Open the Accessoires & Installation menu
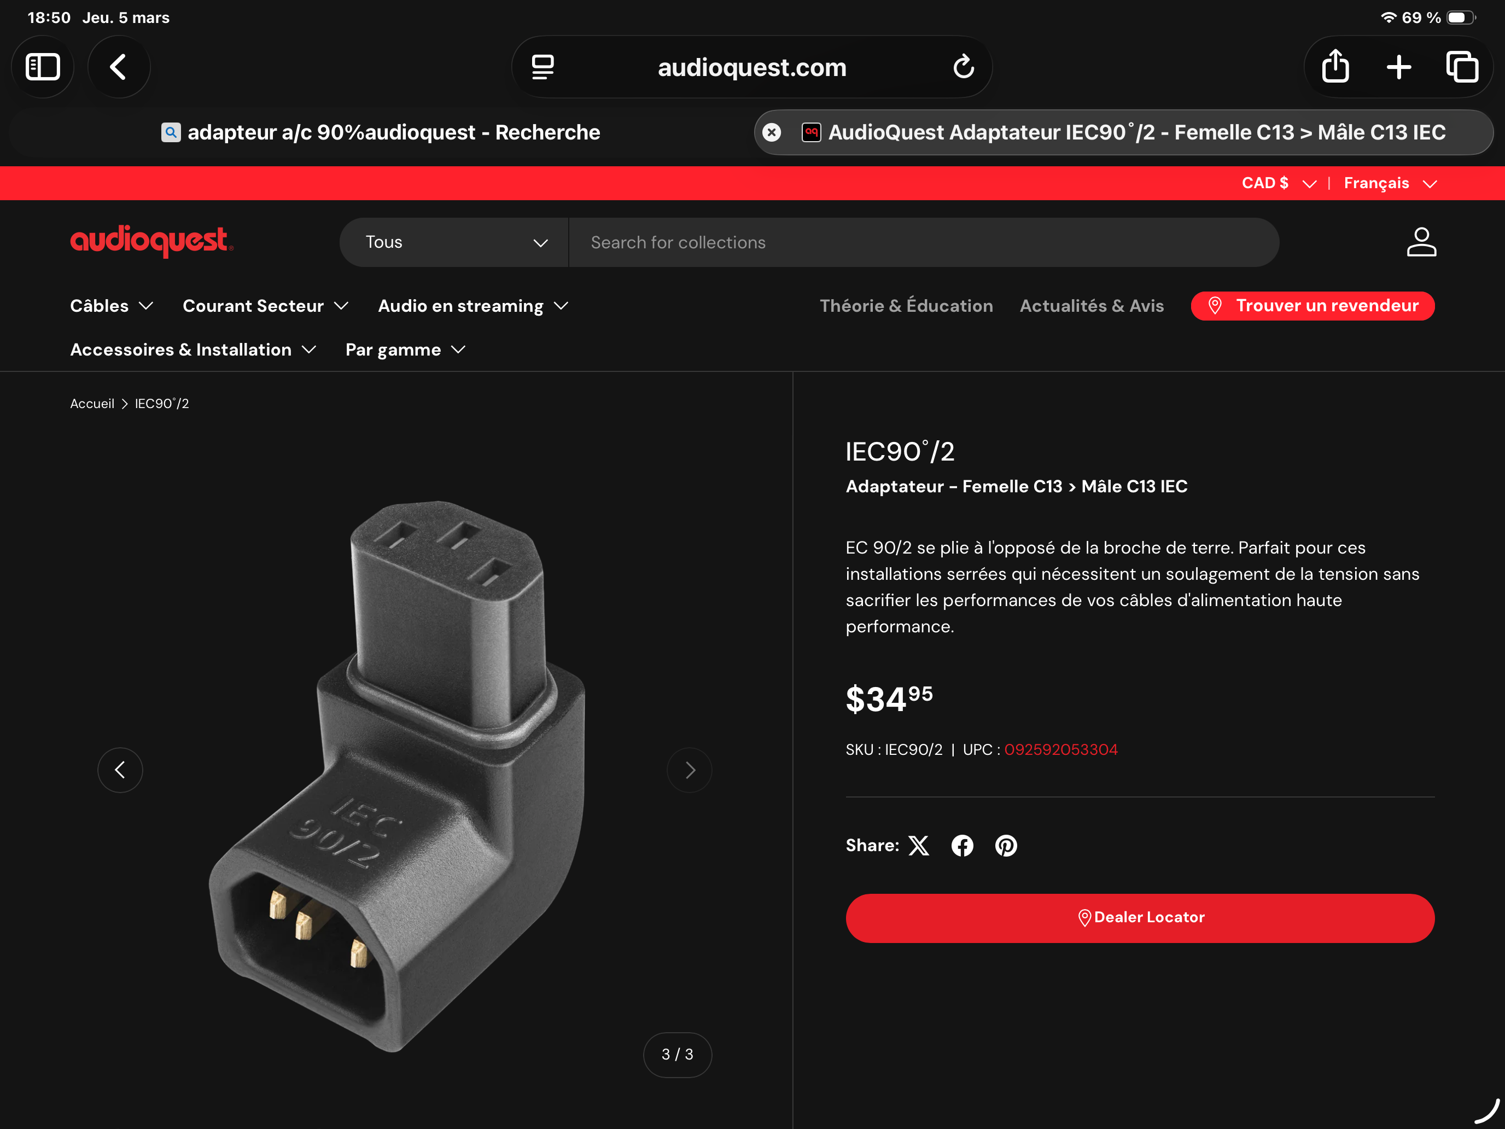 (x=193, y=350)
